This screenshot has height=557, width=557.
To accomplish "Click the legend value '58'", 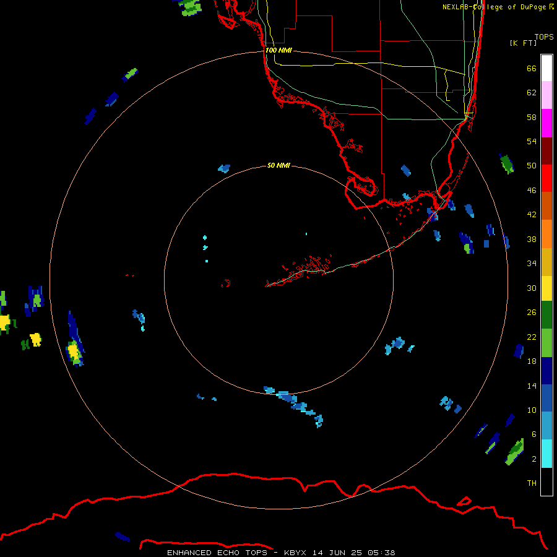I will pos(532,117).
